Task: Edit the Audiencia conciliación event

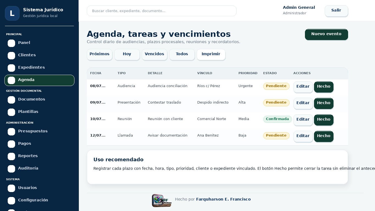Action: coord(303,87)
